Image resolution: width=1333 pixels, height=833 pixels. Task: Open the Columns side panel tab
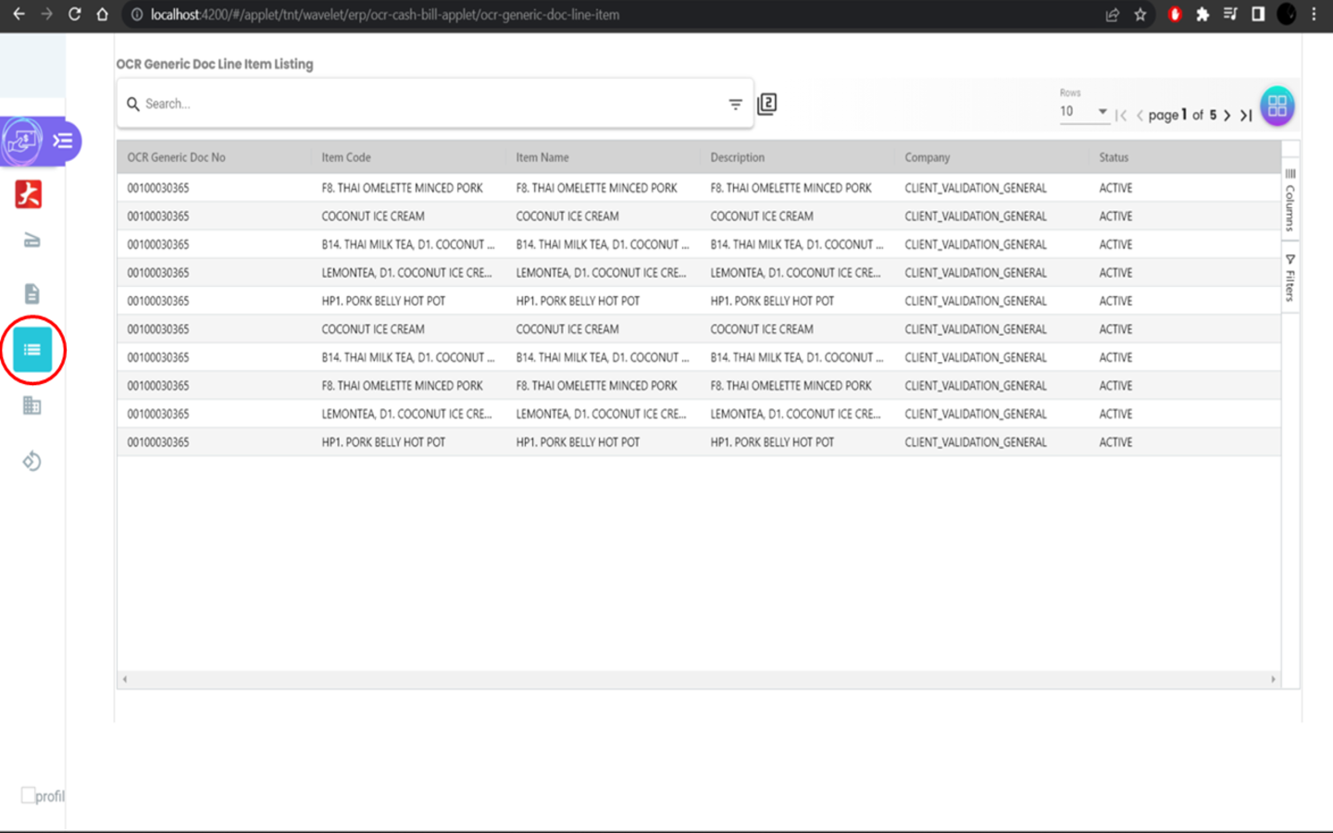(1290, 200)
